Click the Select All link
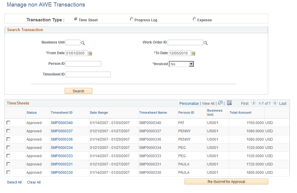 [14, 182]
